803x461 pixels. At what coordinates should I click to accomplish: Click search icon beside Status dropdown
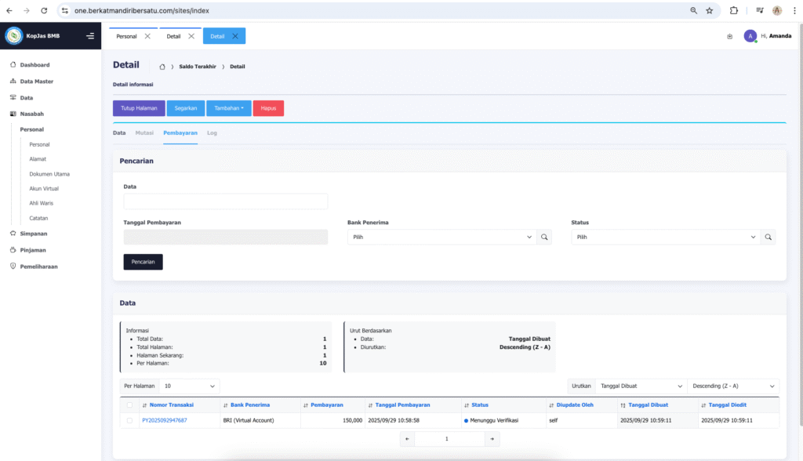pyautogui.click(x=768, y=237)
